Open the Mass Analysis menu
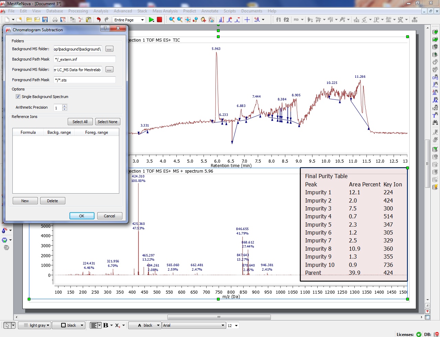The image size is (440, 337). pyautogui.click(x=165, y=11)
